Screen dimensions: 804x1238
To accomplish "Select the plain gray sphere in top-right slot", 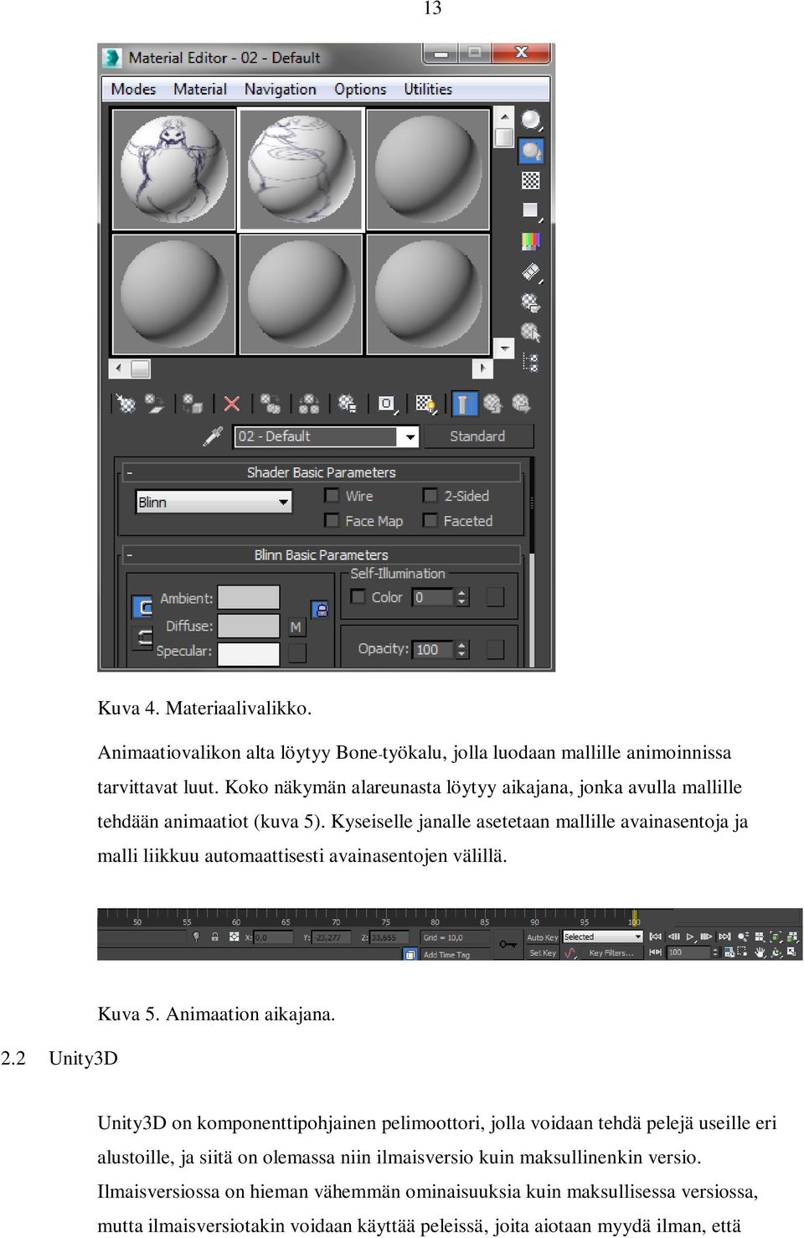I will 428,169.
